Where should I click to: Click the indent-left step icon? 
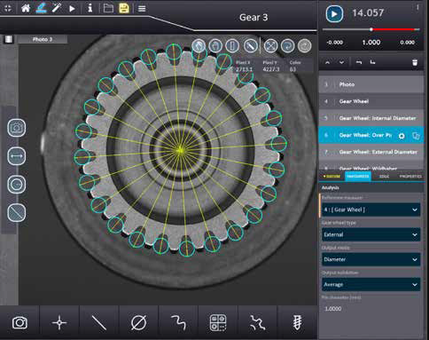point(359,62)
